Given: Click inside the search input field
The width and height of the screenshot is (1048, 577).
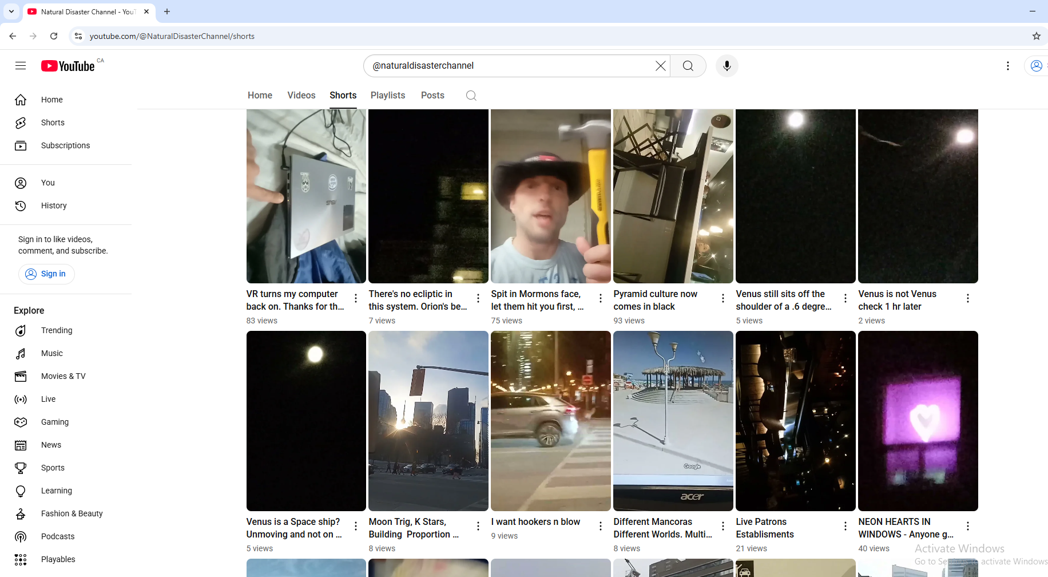Looking at the screenshot, I should (509, 66).
